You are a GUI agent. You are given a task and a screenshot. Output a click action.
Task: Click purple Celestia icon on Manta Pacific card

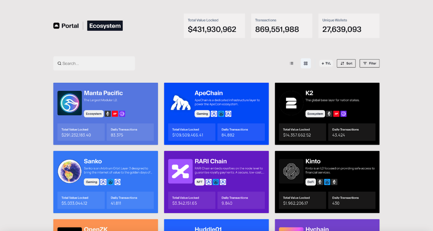(122, 114)
